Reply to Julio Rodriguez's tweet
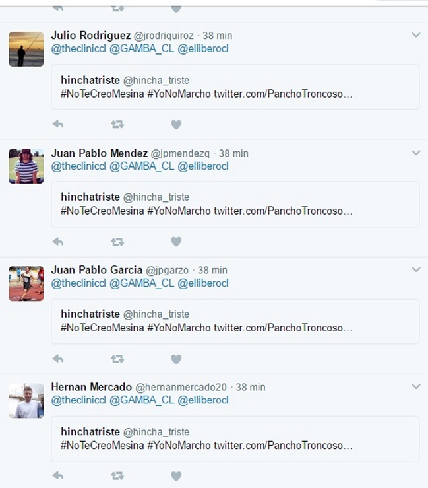The height and width of the screenshot is (488, 428). [58, 124]
